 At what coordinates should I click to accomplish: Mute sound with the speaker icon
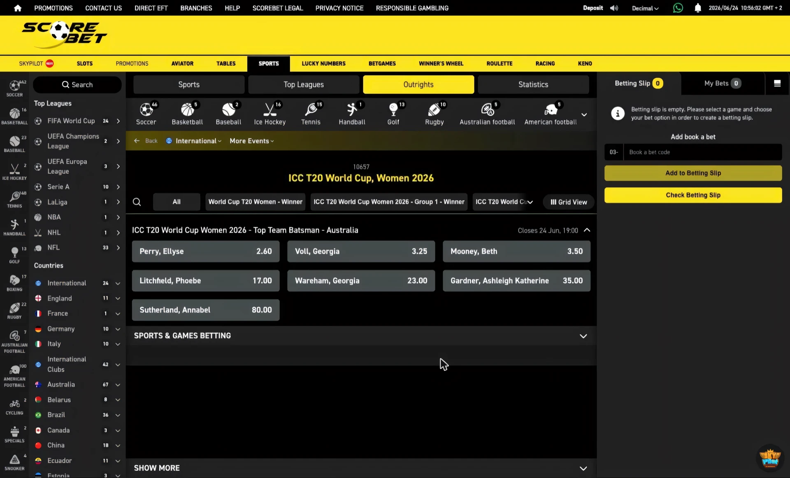614,8
